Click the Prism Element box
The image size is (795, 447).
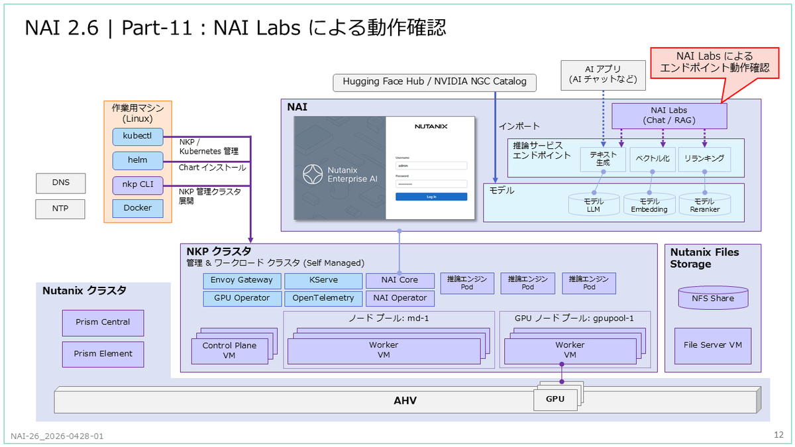click(x=102, y=354)
